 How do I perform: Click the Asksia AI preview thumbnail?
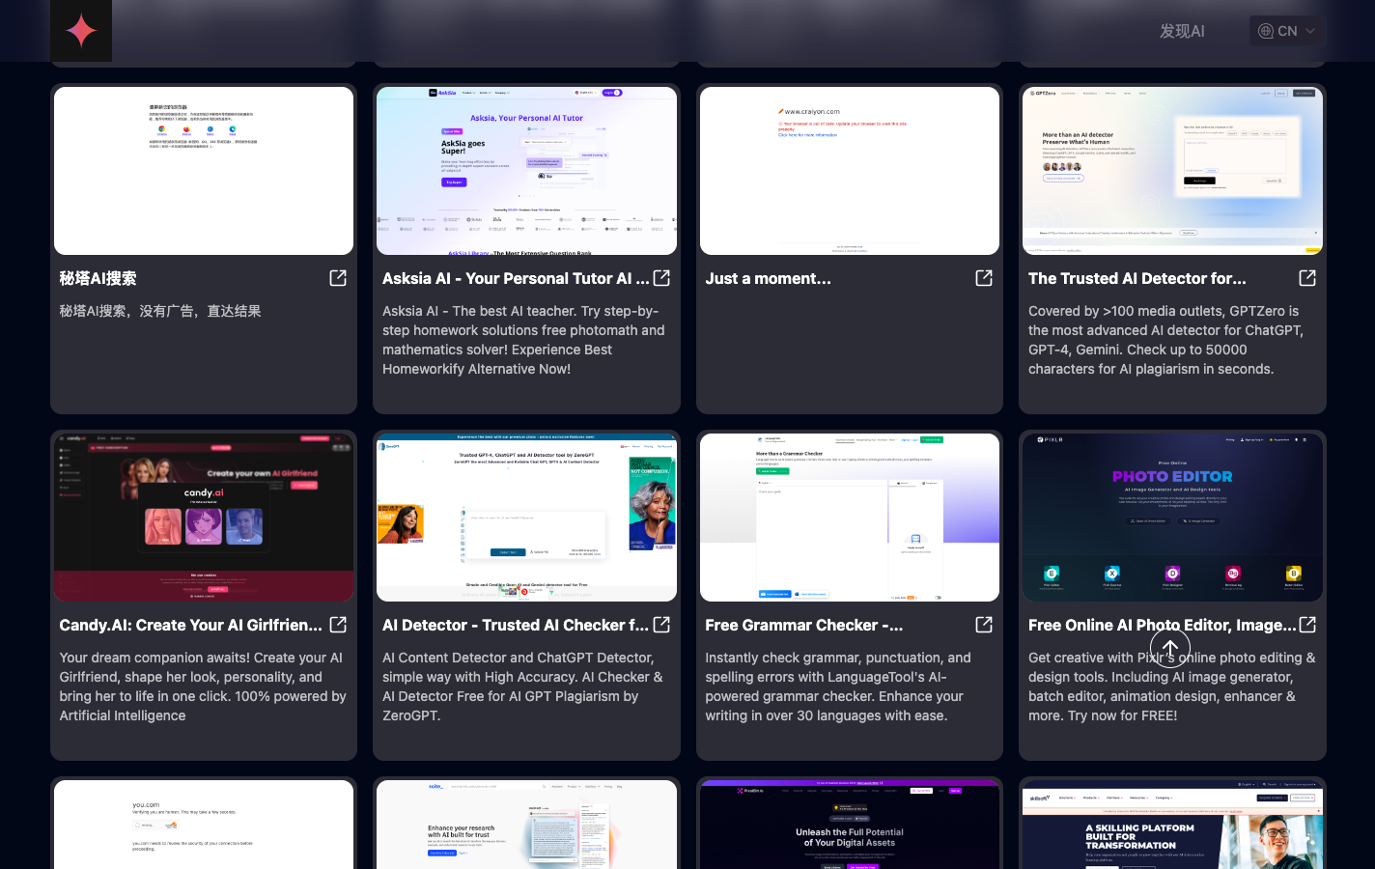(526, 171)
